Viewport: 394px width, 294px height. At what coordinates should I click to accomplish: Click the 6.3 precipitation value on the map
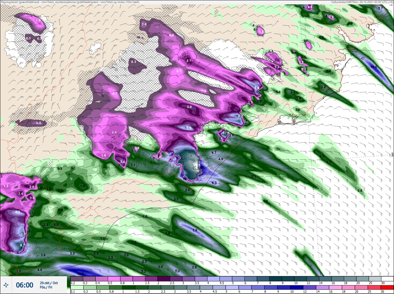tap(214, 183)
